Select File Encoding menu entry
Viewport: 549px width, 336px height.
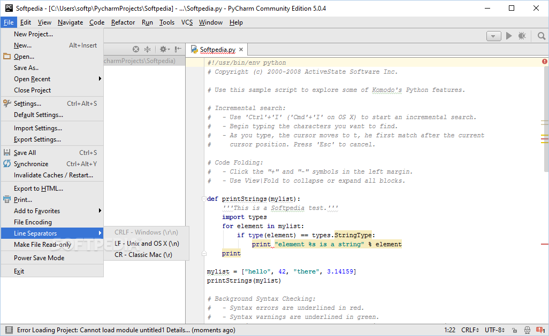(52, 222)
